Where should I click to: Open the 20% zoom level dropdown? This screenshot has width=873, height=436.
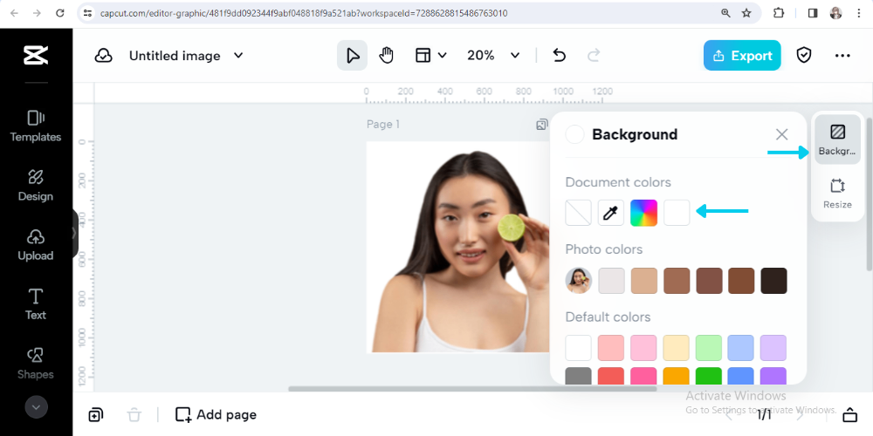(492, 55)
